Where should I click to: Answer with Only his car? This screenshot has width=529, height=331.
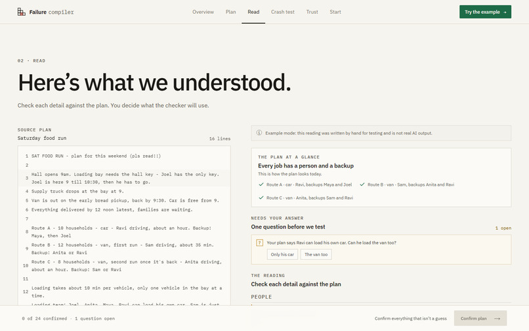click(x=282, y=254)
